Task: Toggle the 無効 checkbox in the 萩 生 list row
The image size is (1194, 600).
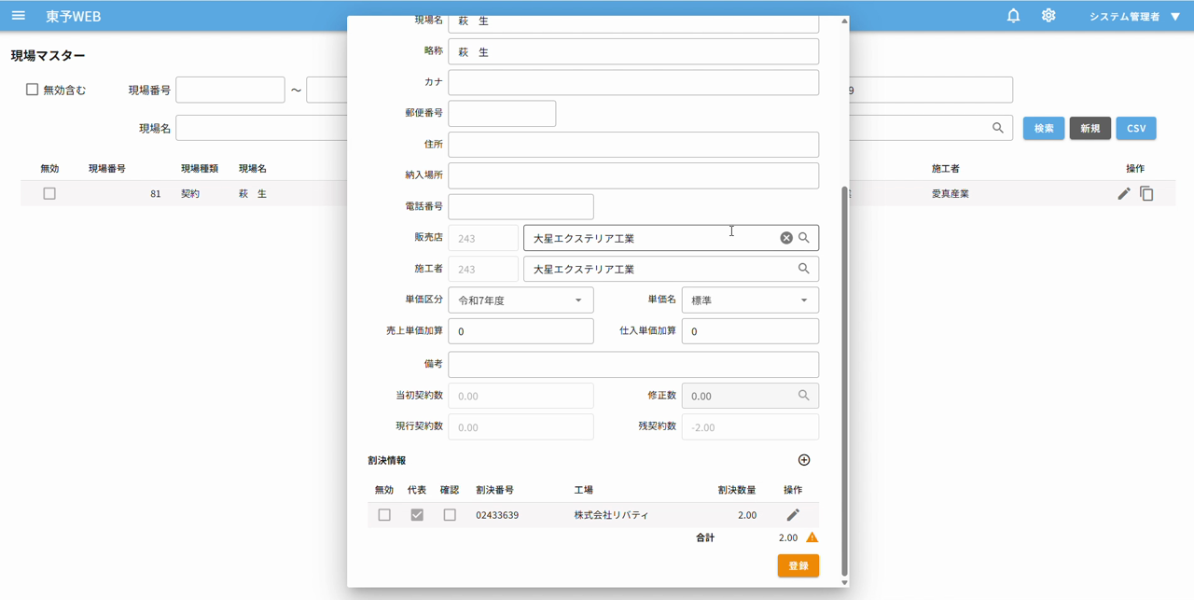Action: click(x=49, y=194)
